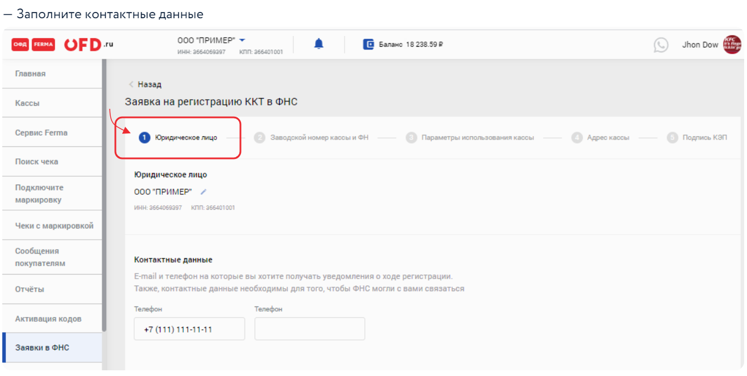Open Поиск чека in the sidebar
The image size is (747, 376).
(x=51, y=162)
